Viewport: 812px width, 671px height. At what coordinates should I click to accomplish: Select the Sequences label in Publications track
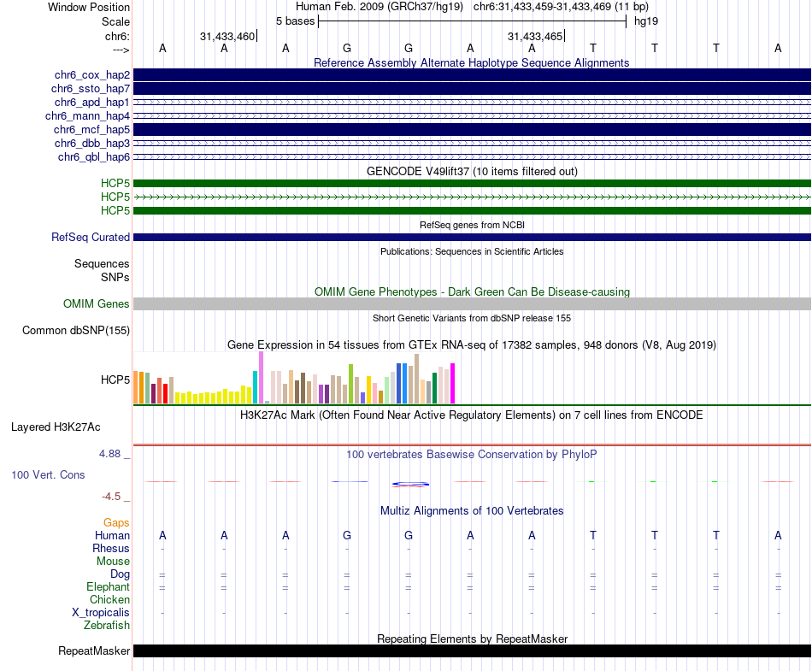pyautogui.click(x=102, y=263)
